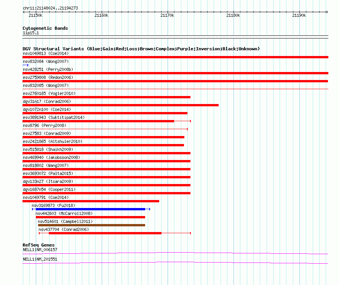This screenshot has width=339, height=285.
Task: Click the DGV Structural Variants track title
Action: 141,49
